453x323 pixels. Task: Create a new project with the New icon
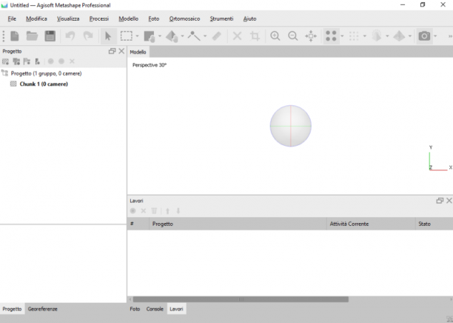(15, 36)
